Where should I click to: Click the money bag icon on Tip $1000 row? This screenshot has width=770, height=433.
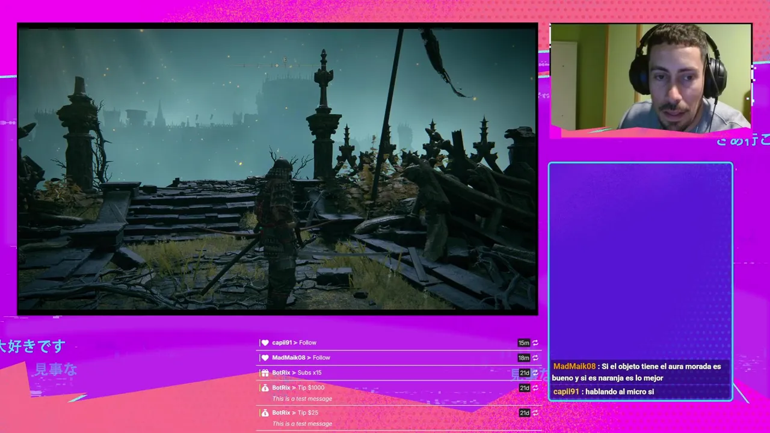tap(265, 388)
